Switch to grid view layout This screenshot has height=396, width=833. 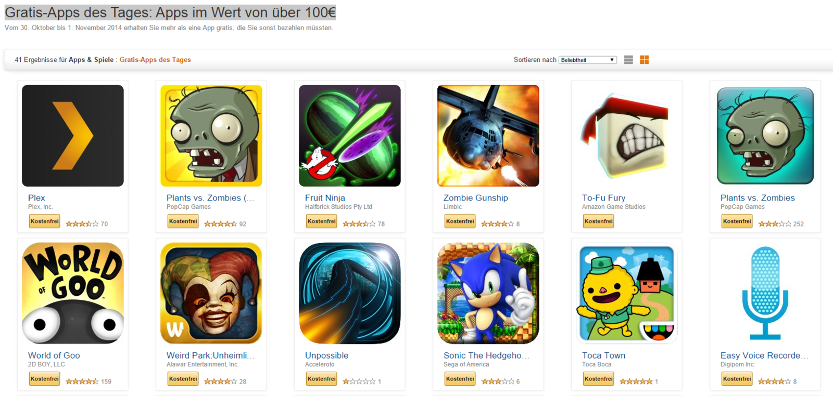pos(644,60)
